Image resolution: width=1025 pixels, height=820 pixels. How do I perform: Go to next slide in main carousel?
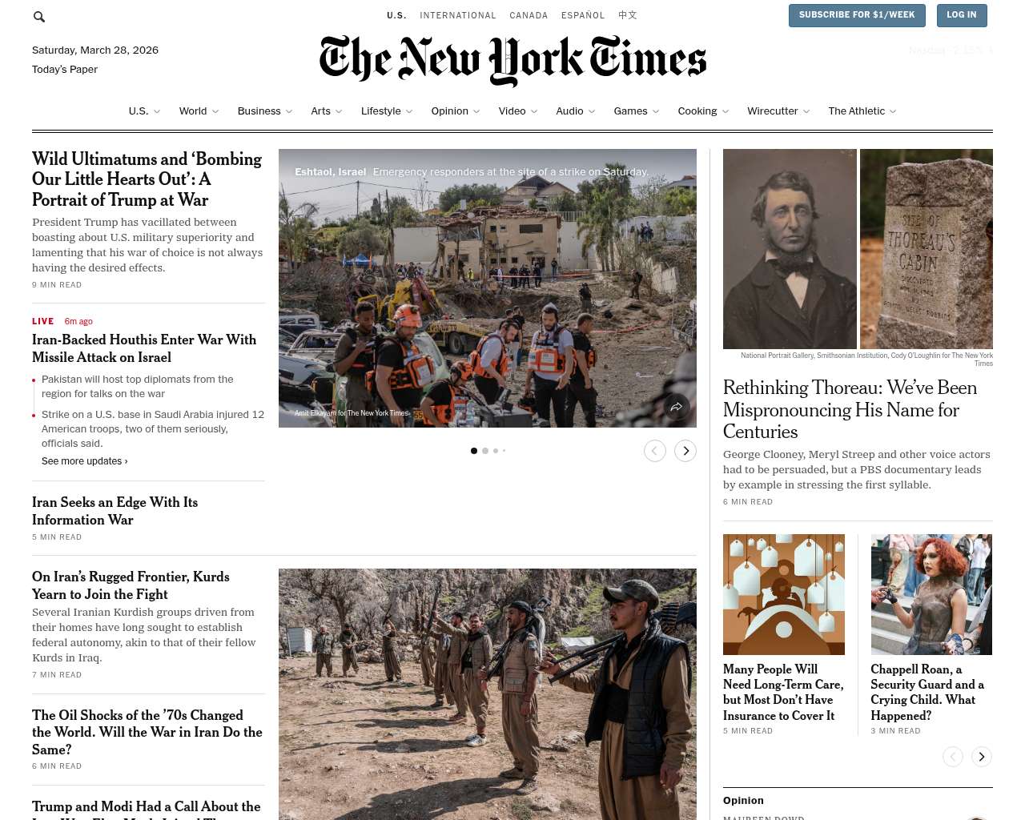[x=685, y=451]
